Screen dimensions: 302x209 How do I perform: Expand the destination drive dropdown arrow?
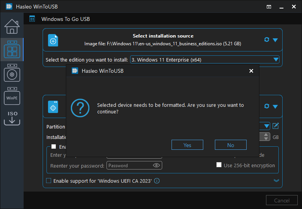click(275, 106)
